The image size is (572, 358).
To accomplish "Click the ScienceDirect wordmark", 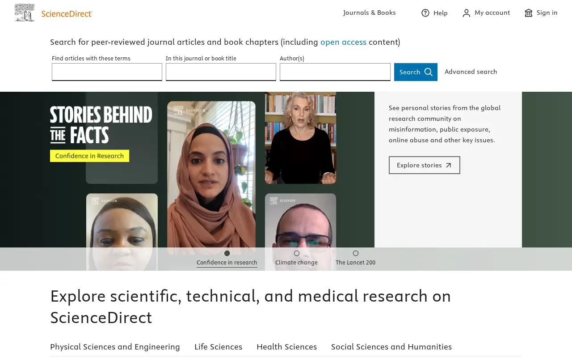I will [x=67, y=14].
